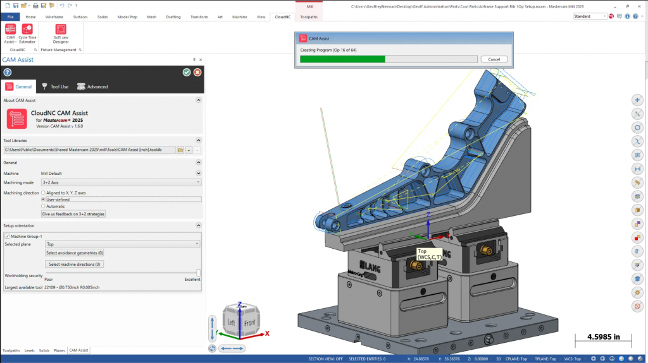Screen dimensions: 648x363
Task: Open the Advanced tab in CAM Assist
Action: point(92,86)
